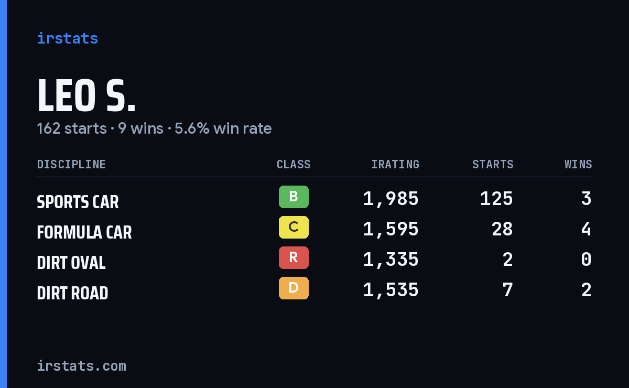
Task: Select the DIRT ROAD discipline row
Action: tap(314, 290)
